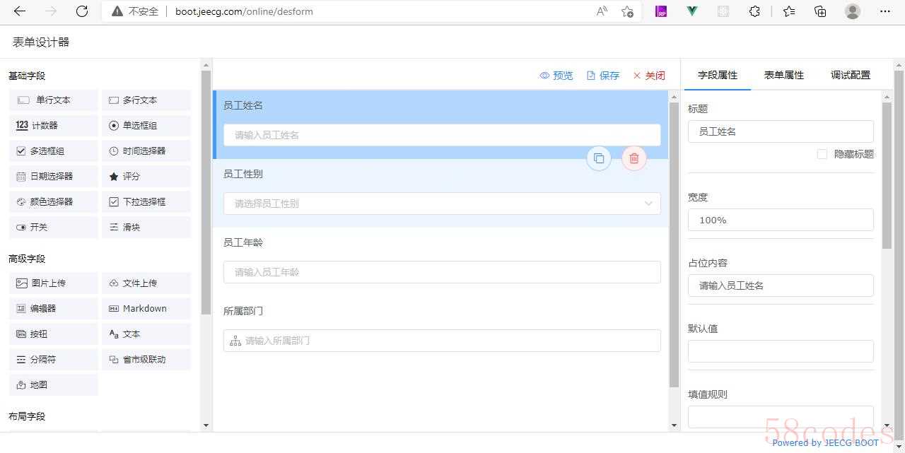Switch to the 表单属性 tab

click(784, 75)
